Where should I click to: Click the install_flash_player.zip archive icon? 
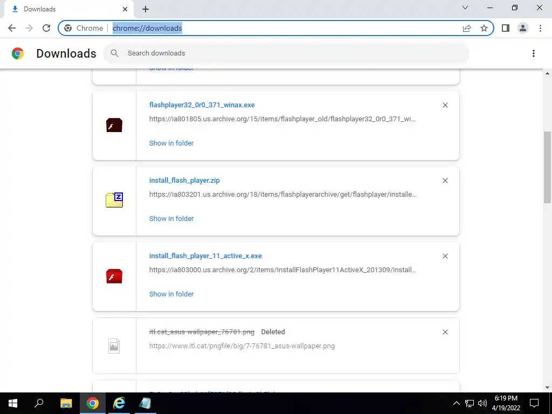tap(114, 200)
